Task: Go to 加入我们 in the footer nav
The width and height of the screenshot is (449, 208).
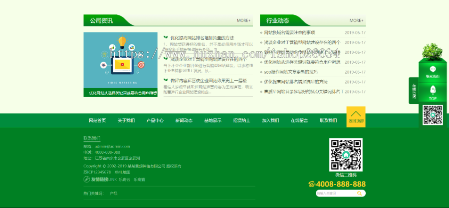Action: 270,120
